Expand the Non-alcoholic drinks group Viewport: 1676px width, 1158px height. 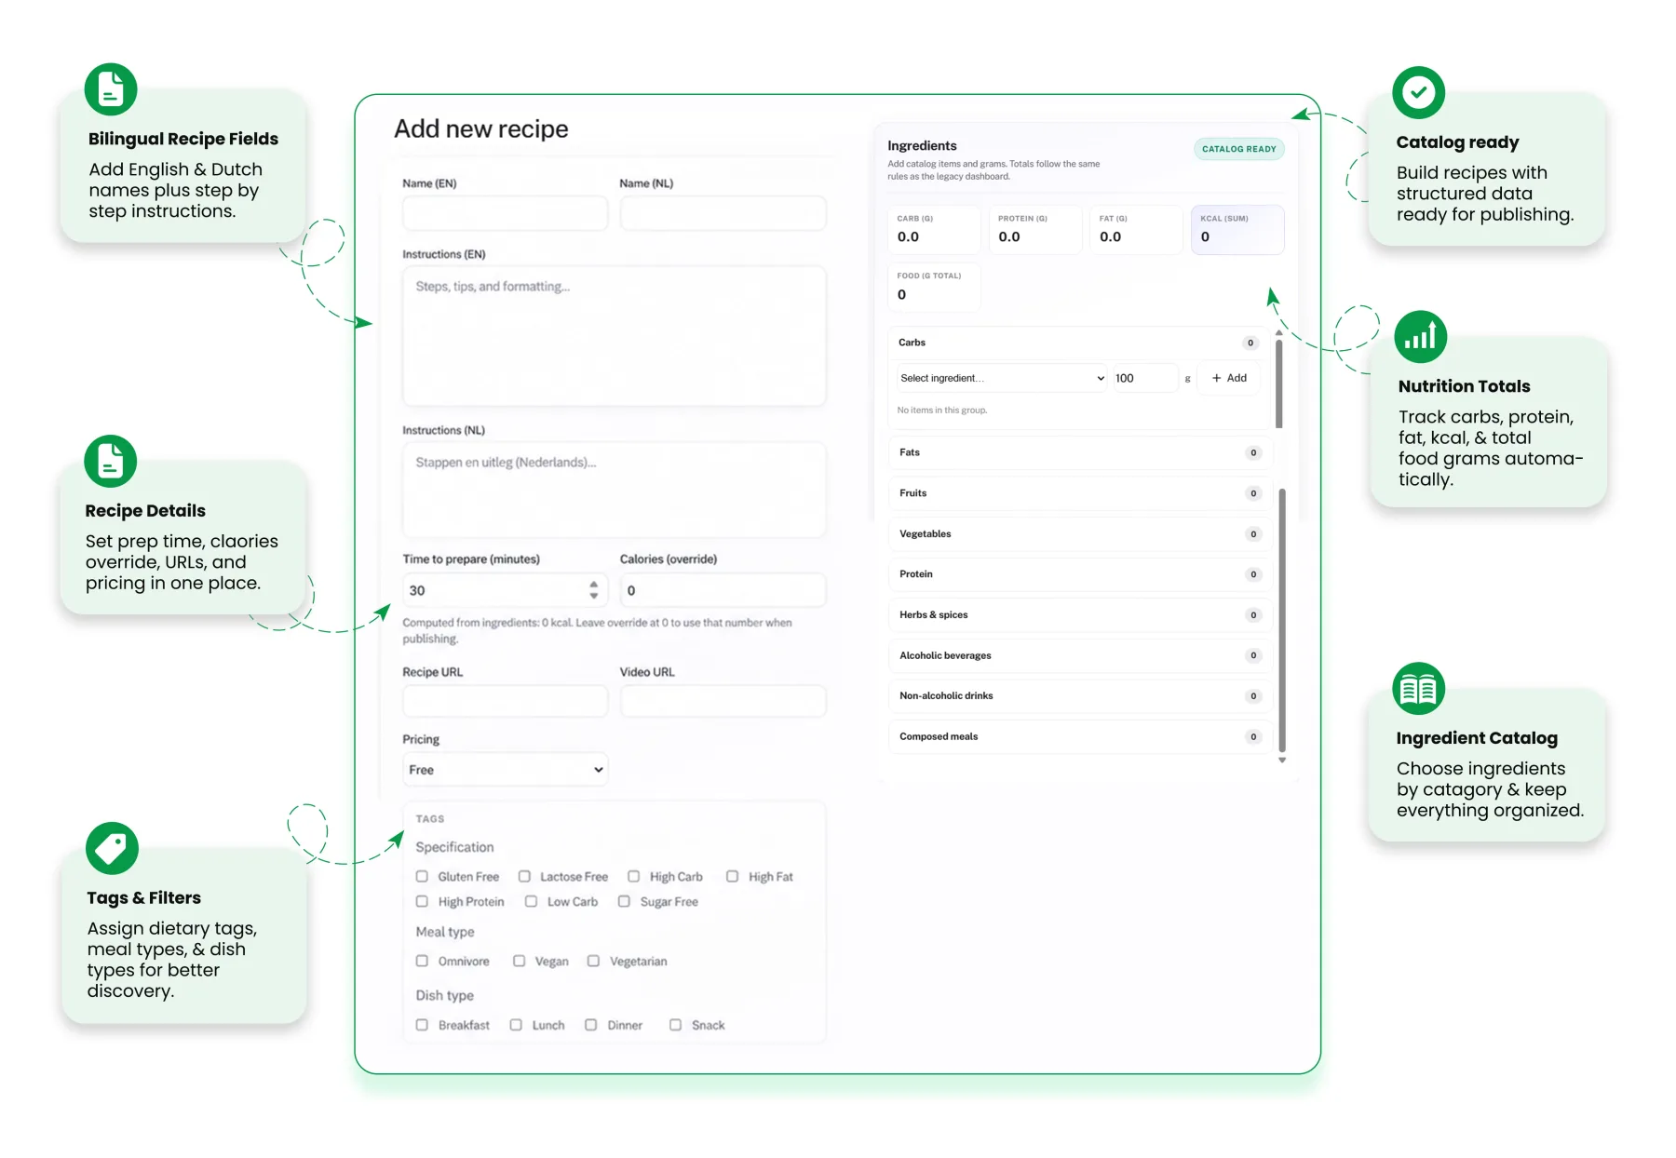1080,696
